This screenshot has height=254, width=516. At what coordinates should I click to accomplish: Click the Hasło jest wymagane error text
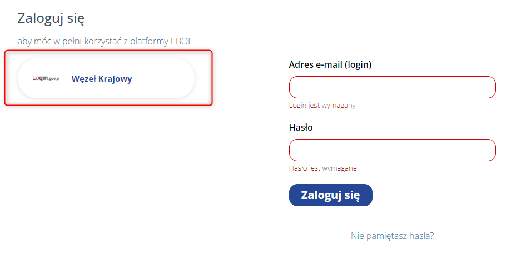click(323, 168)
